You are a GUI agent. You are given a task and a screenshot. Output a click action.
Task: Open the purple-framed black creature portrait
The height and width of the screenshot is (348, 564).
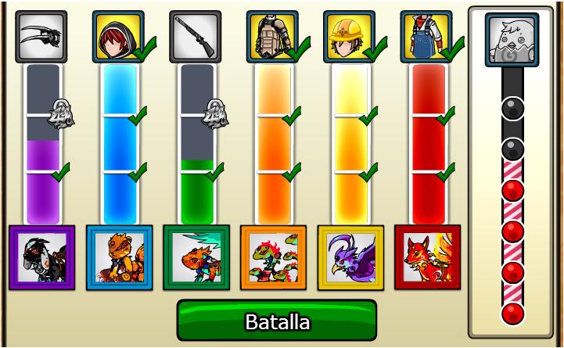click(42, 257)
